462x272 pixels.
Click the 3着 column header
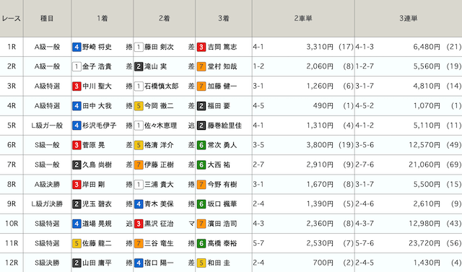(224, 19)
